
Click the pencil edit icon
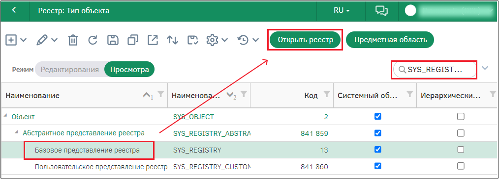pyautogui.click(x=42, y=40)
